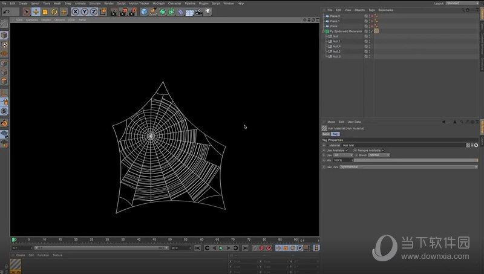Add a Camera object
The image size is (484, 274).
199,11
